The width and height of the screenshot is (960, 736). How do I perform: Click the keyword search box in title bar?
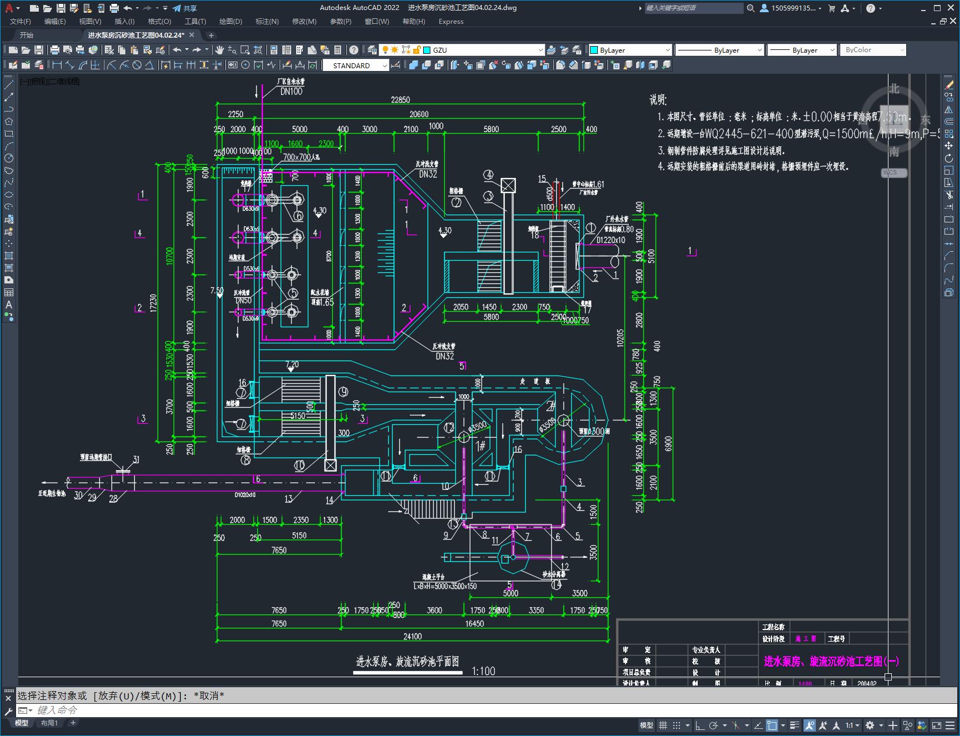(x=694, y=8)
